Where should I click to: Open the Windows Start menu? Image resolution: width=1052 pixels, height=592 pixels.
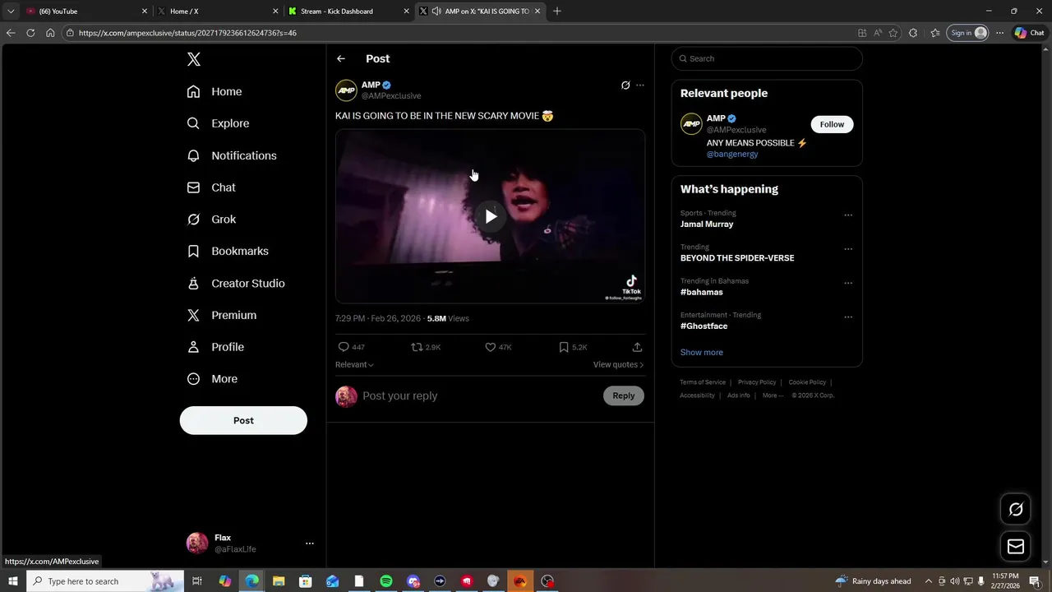pyautogui.click(x=12, y=581)
